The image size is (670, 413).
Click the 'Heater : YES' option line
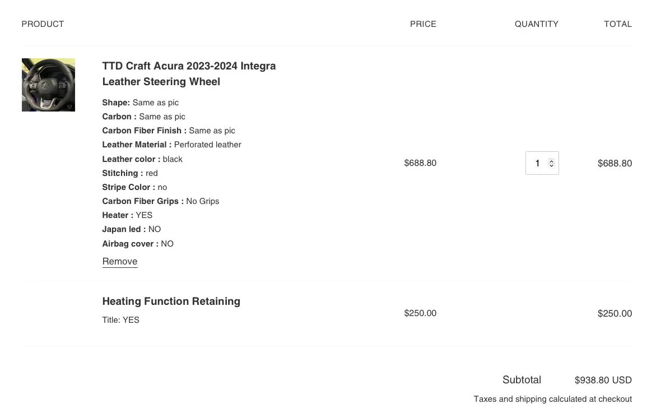[127, 215]
